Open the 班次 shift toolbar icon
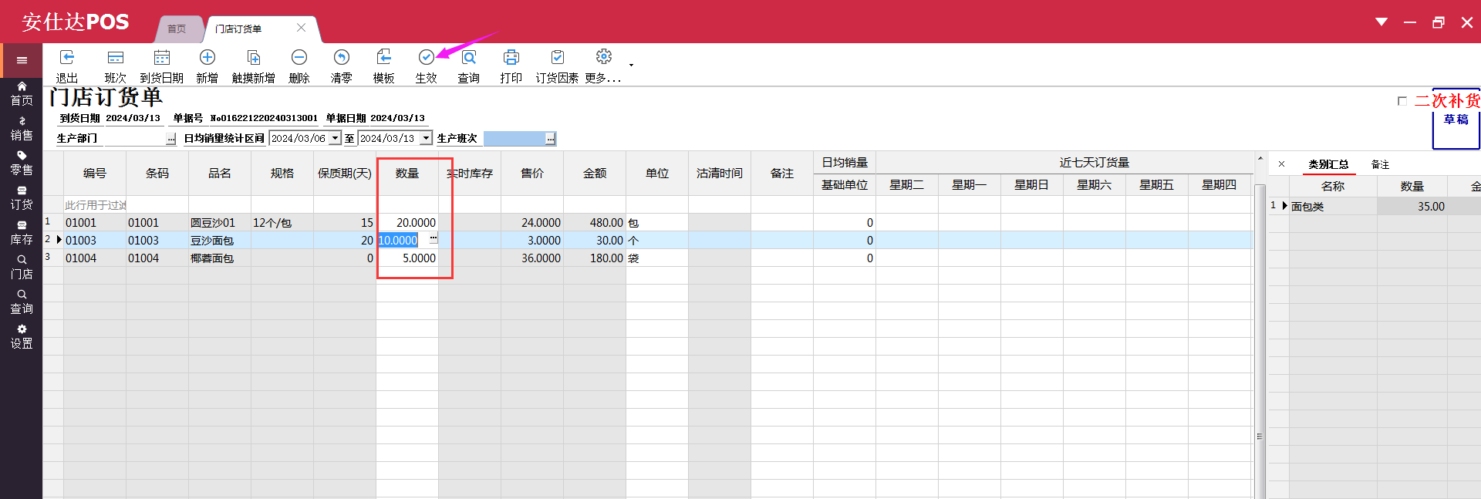This screenshot has width=1481, height=499. (x=116, y=58)
